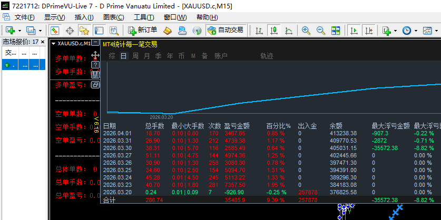Click the Profiles toolbar icon
Viewport: 441px width, 220px height.
pyautogui.click(x=31, y=31)
